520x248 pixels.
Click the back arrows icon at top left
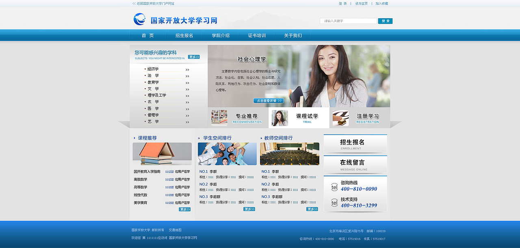pyautogui.click(x=134, y=3)
